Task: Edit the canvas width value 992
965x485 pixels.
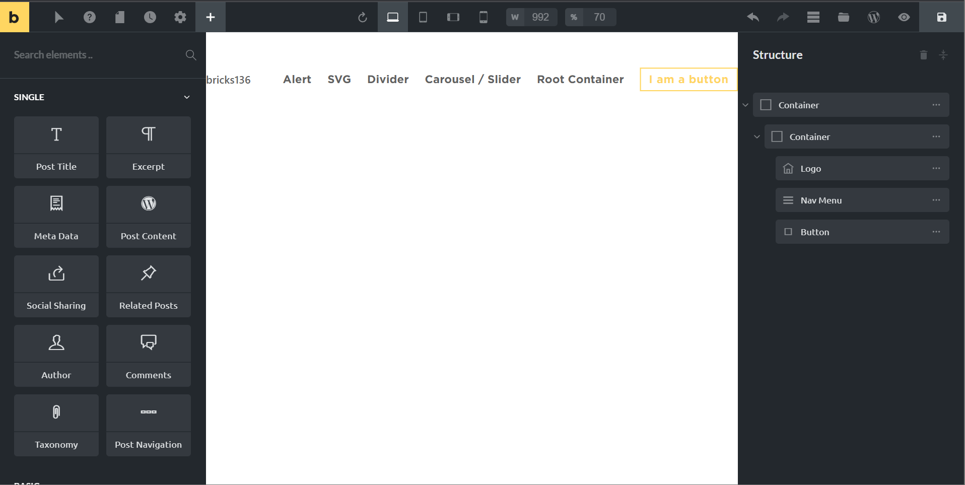Action: (x=540, y=17)
